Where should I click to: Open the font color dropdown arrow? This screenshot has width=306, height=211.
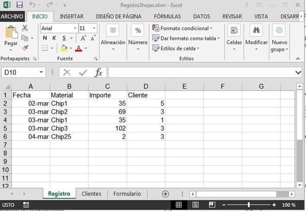point(86,48)
